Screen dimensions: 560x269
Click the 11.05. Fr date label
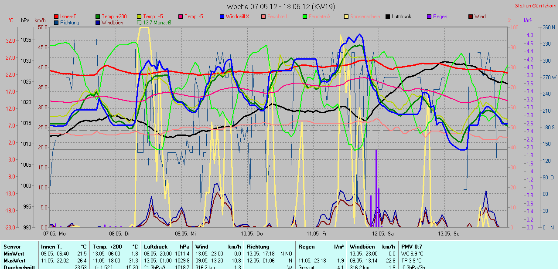317,233
